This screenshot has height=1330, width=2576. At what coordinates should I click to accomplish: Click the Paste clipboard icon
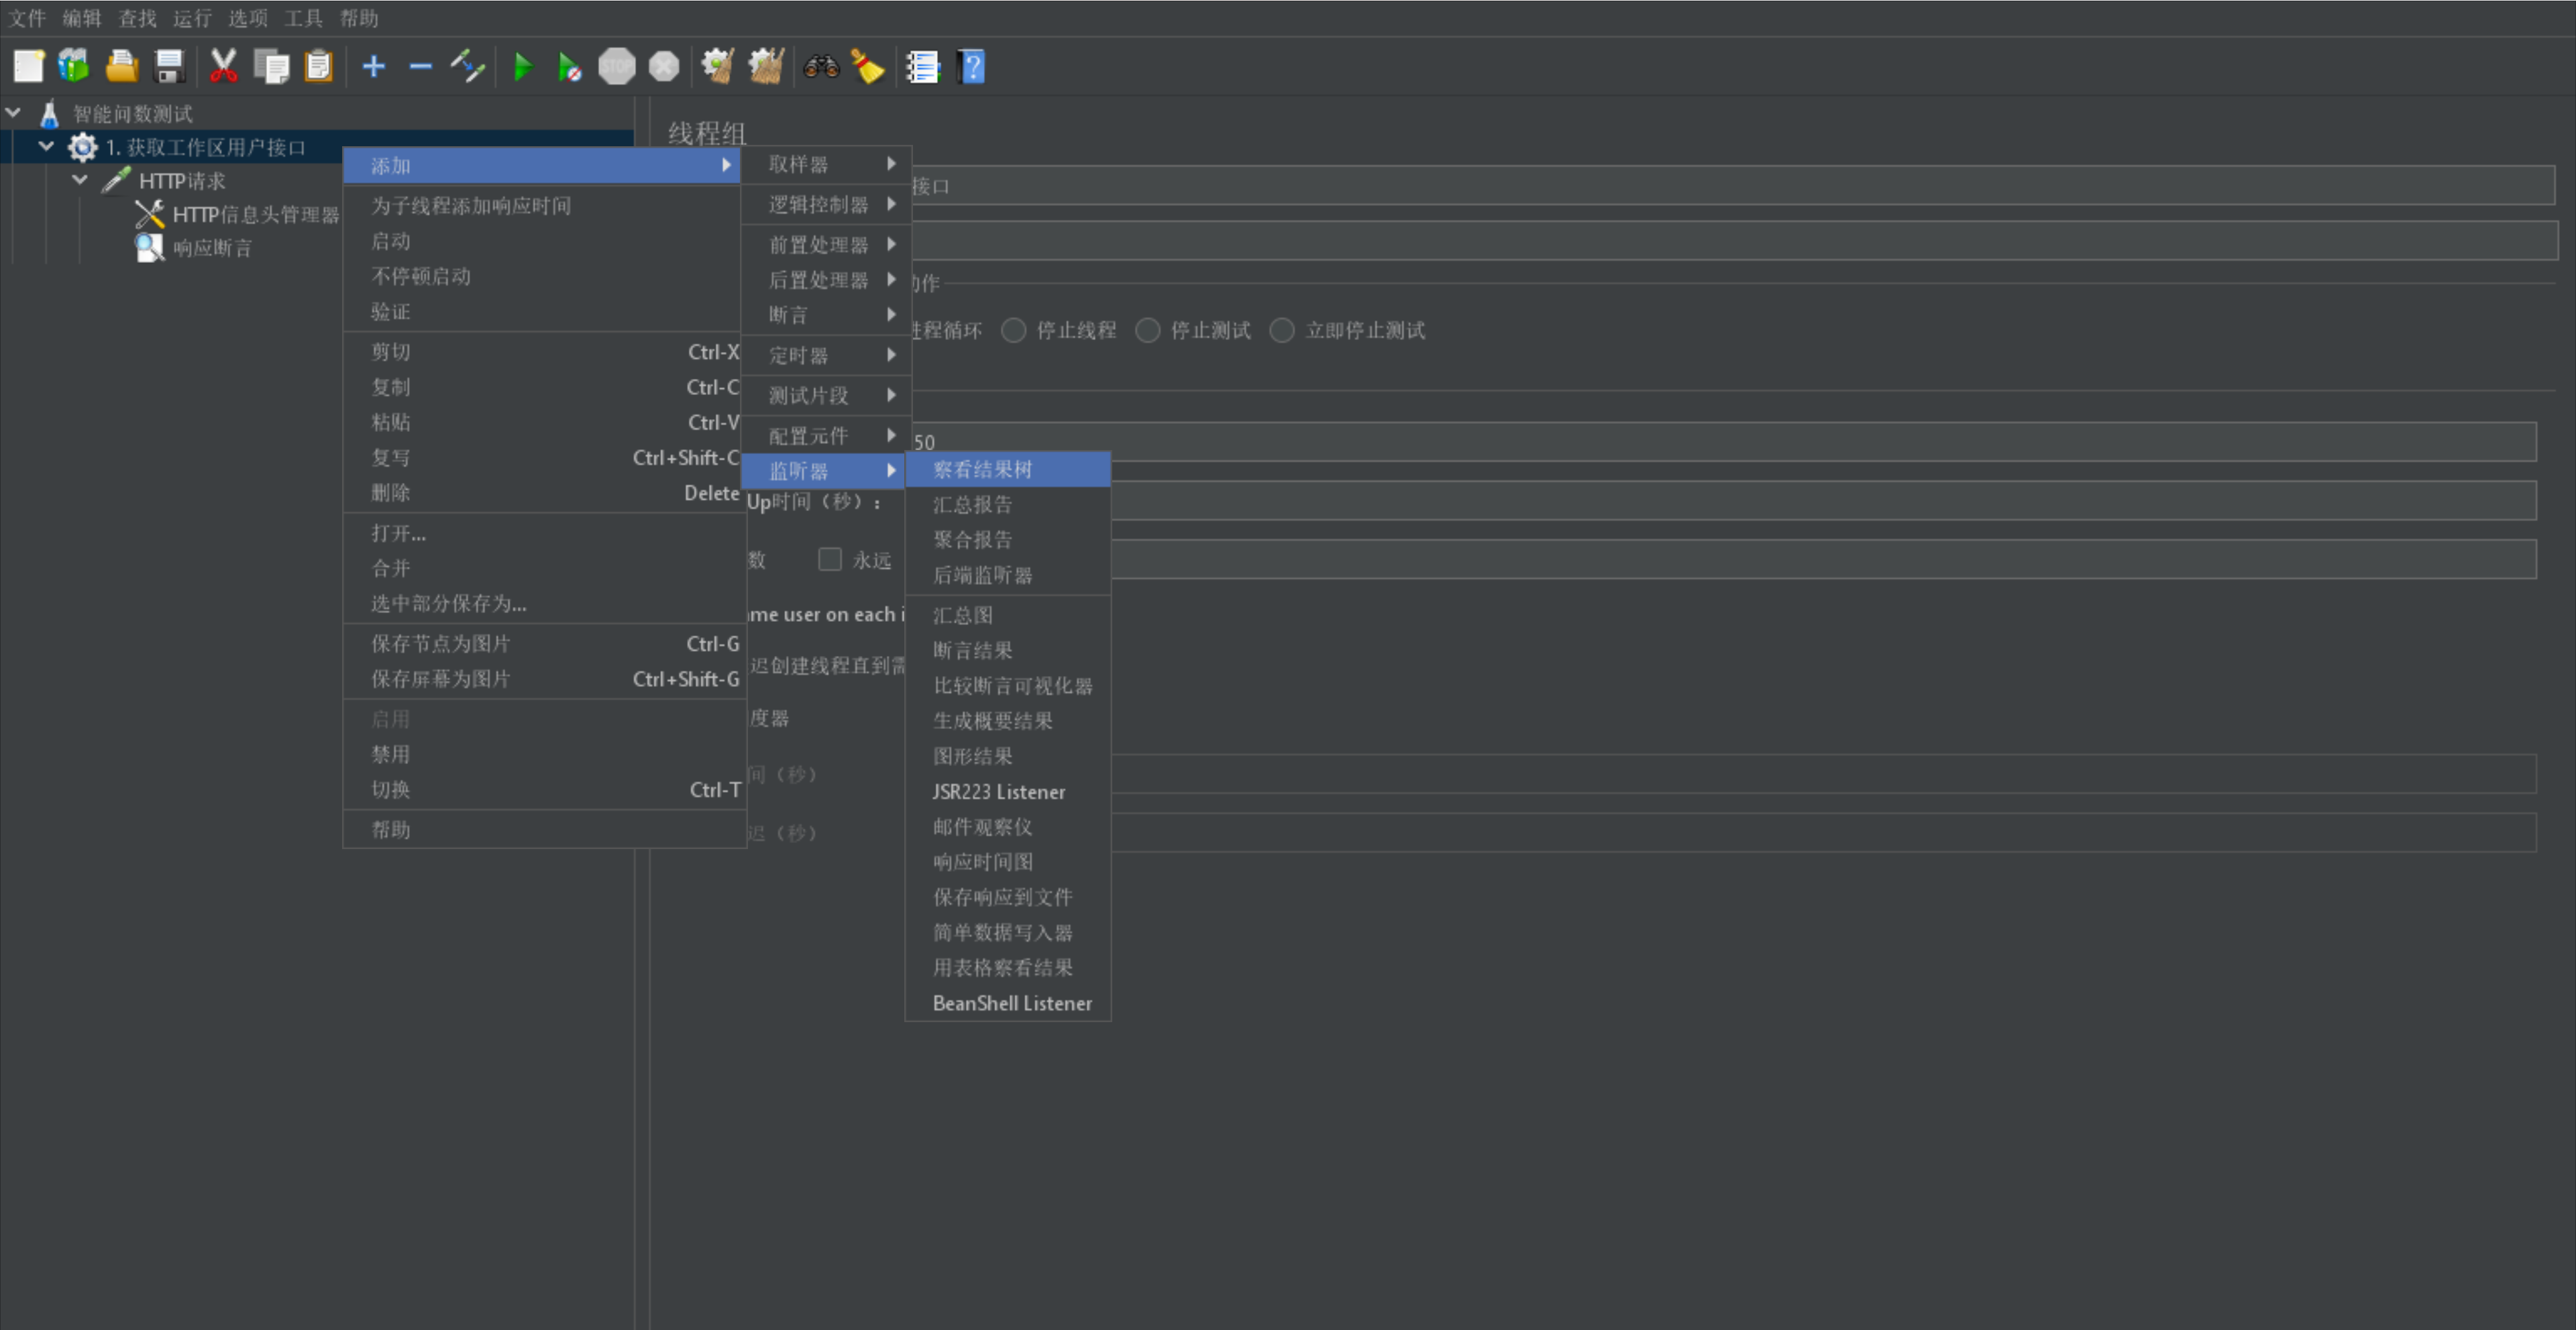click(318, 66)
